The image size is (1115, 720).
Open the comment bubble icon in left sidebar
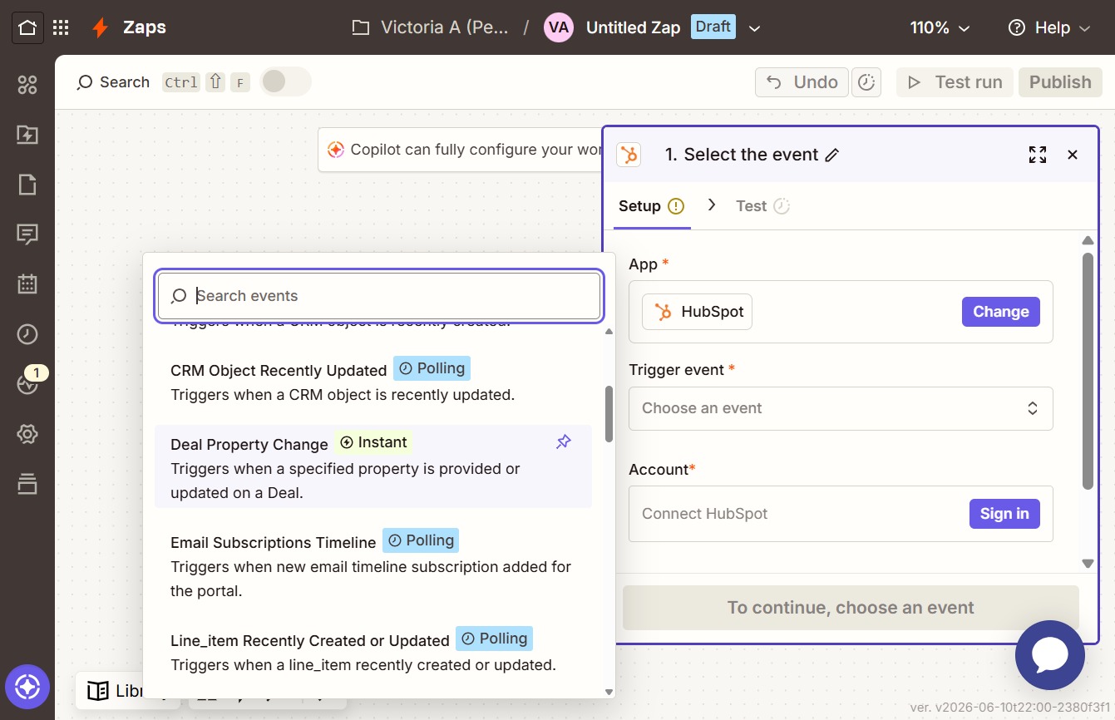27,234
